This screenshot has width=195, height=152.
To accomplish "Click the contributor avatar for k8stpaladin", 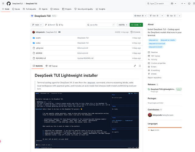I will [150, 115].
